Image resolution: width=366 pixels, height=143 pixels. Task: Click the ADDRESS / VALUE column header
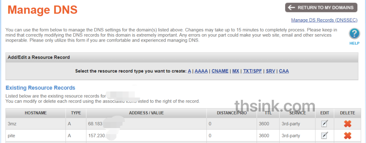(x=146, y=113)
